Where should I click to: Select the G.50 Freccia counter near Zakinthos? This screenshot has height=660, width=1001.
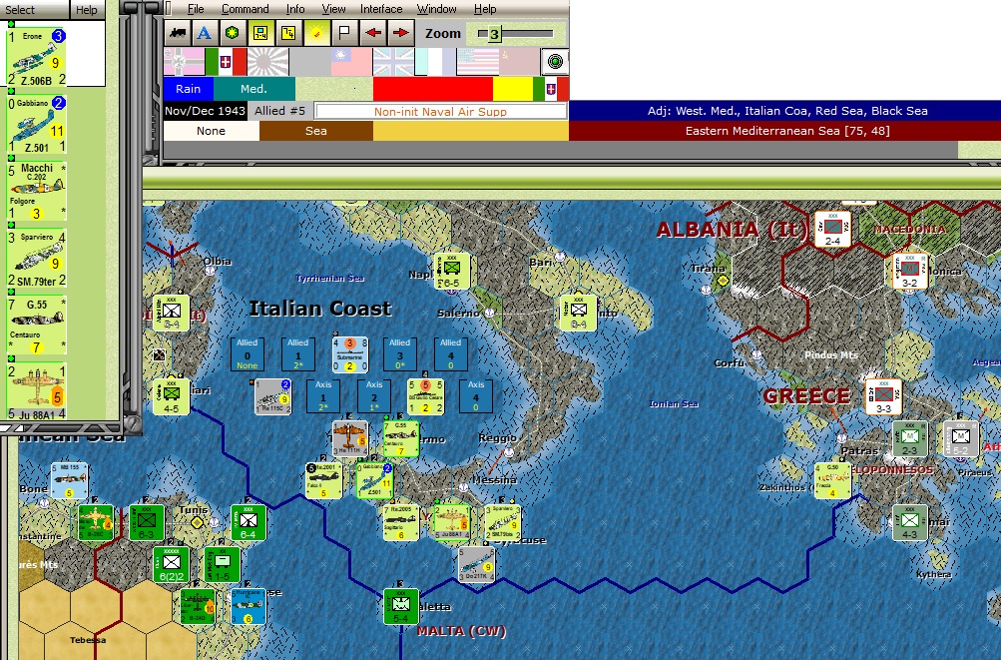pyautogui.click(x=832, y=480)
